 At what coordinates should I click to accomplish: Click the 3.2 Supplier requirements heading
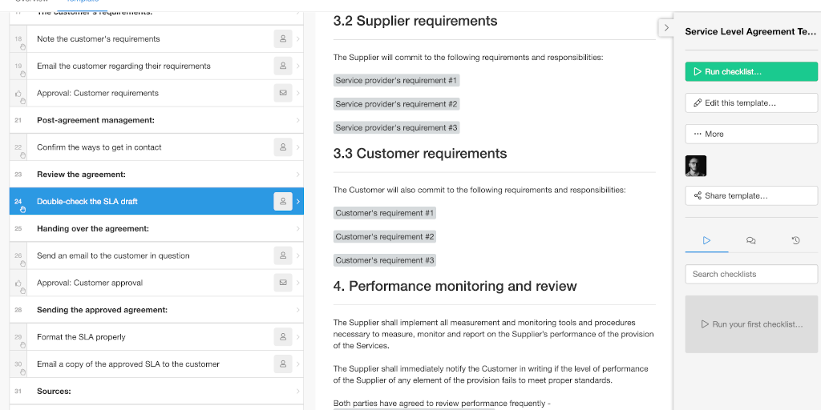click(x=415, y=21)
